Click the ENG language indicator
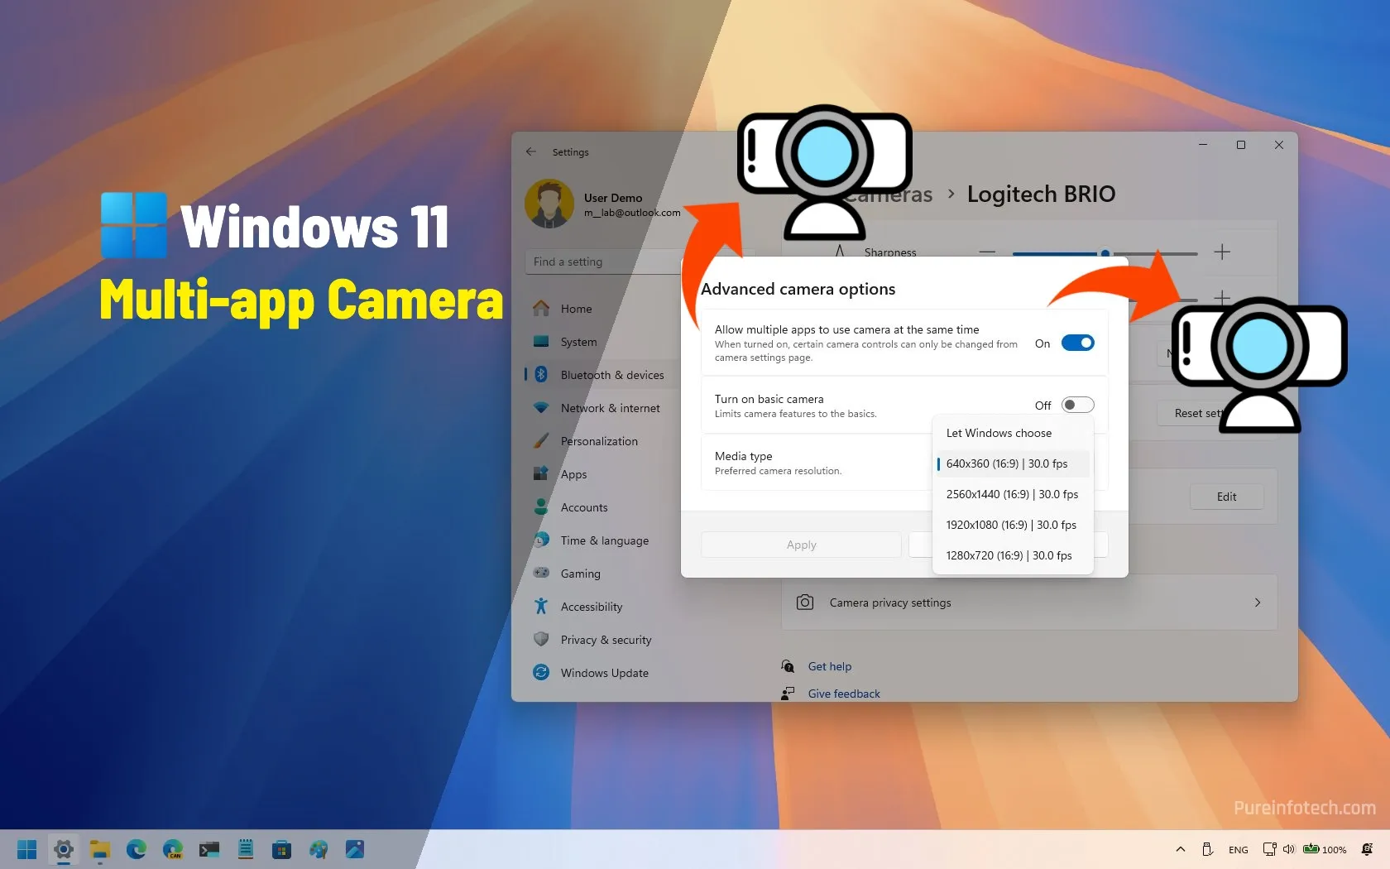1390x869 pixels. 1238,850
